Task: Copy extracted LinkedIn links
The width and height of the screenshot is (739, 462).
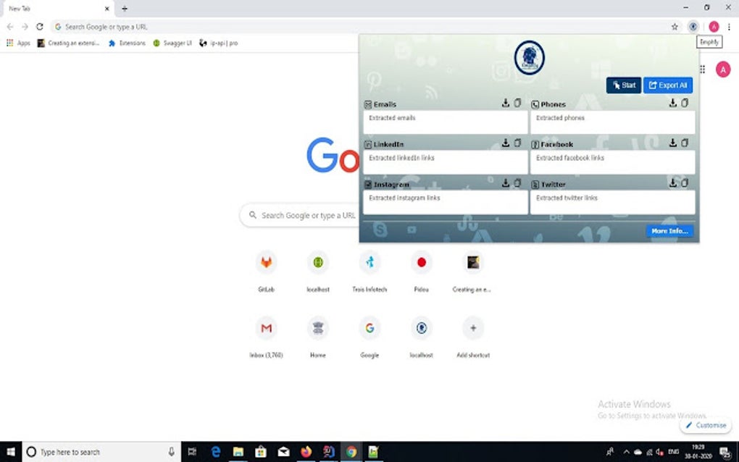Action: pos(517,143)
